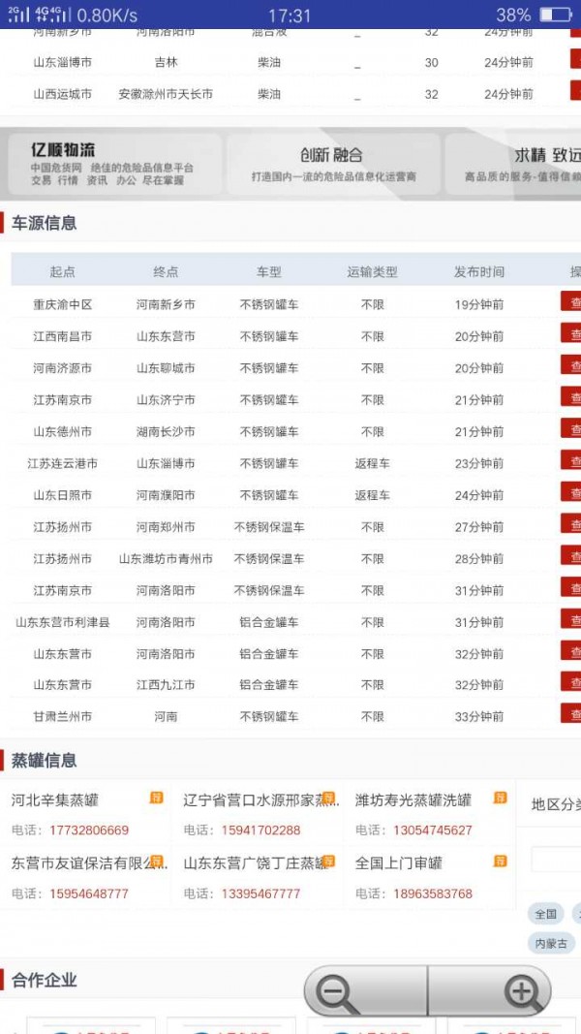Click the 车型 column header
581x1034 pixels.
[269, 271]
